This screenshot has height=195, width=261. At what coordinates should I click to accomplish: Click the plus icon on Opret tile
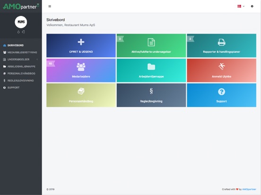point(81,42)
